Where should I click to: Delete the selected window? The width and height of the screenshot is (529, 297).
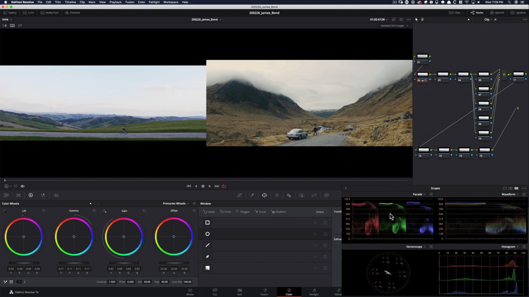click(x=320, y=212)
